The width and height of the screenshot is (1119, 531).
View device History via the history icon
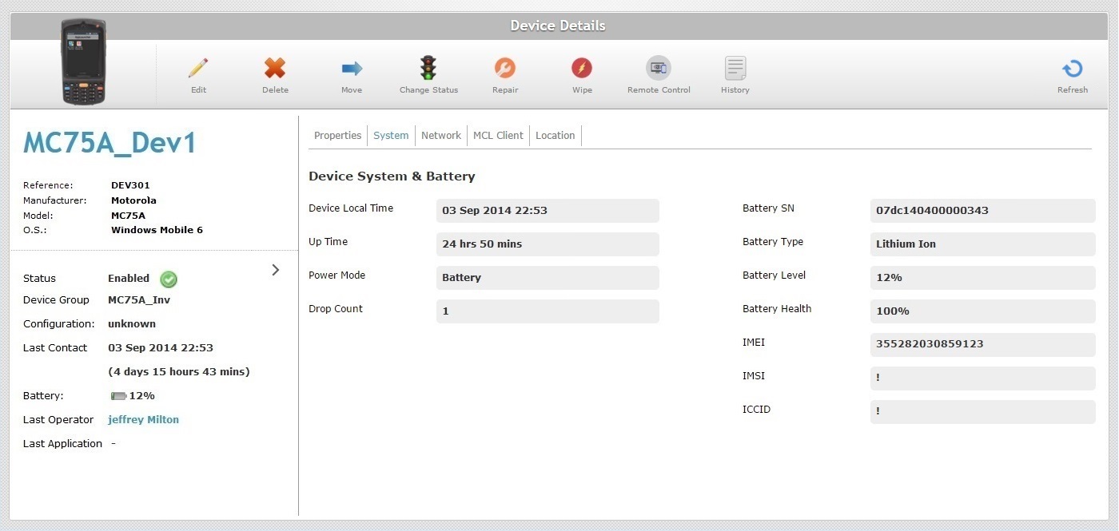click(x=734, y=68)
